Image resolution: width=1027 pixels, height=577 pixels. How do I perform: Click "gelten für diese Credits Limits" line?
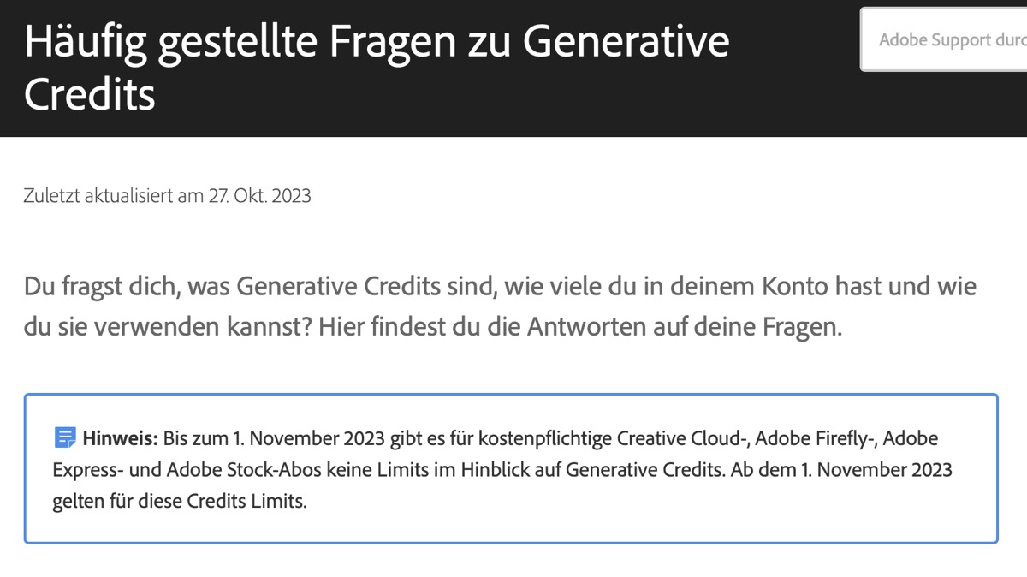[x=180, y=501]
